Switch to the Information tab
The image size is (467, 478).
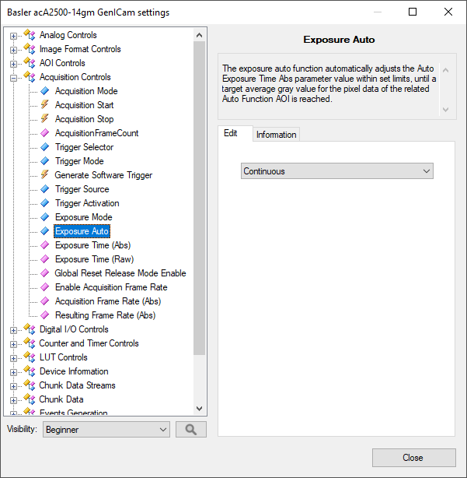coord(276,135)
